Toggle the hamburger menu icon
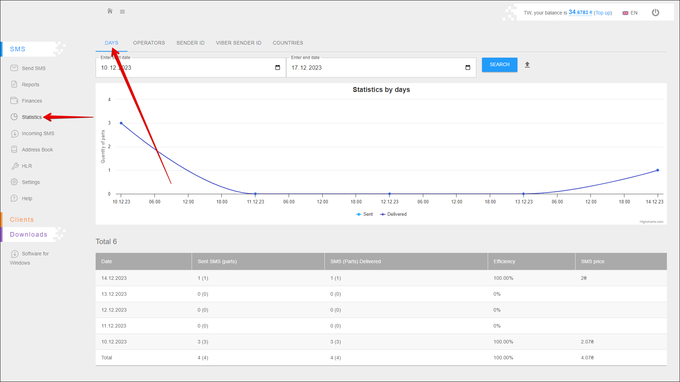This screenshot has height=382, width=680. (122, 12)
